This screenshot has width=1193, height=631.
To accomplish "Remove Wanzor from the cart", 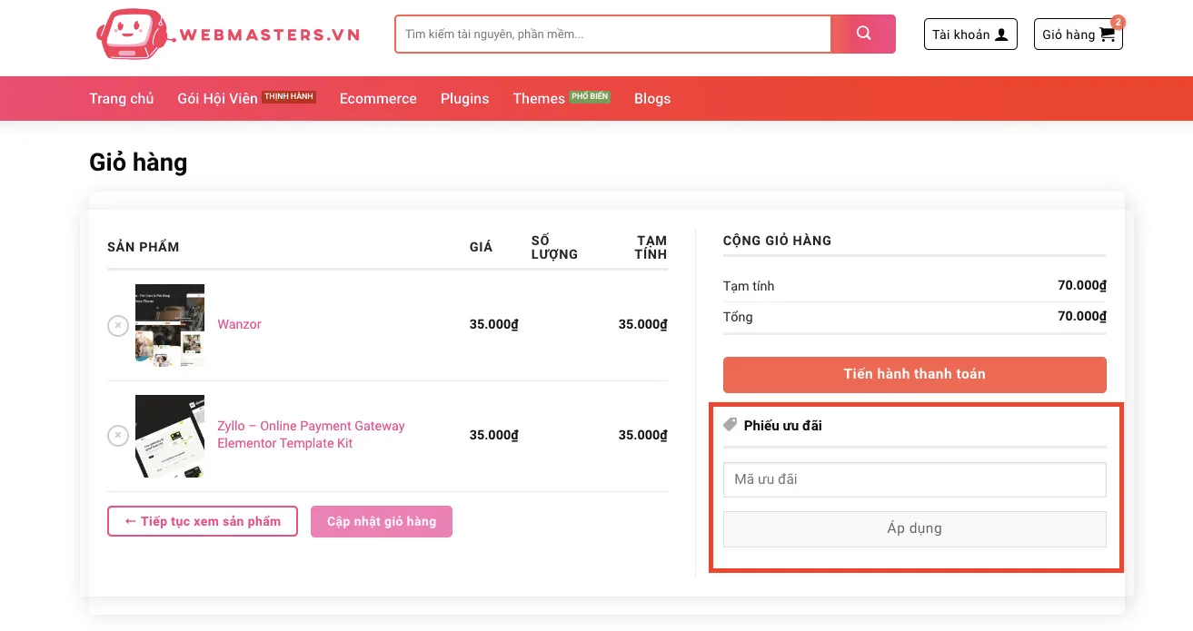I will 118,325.
